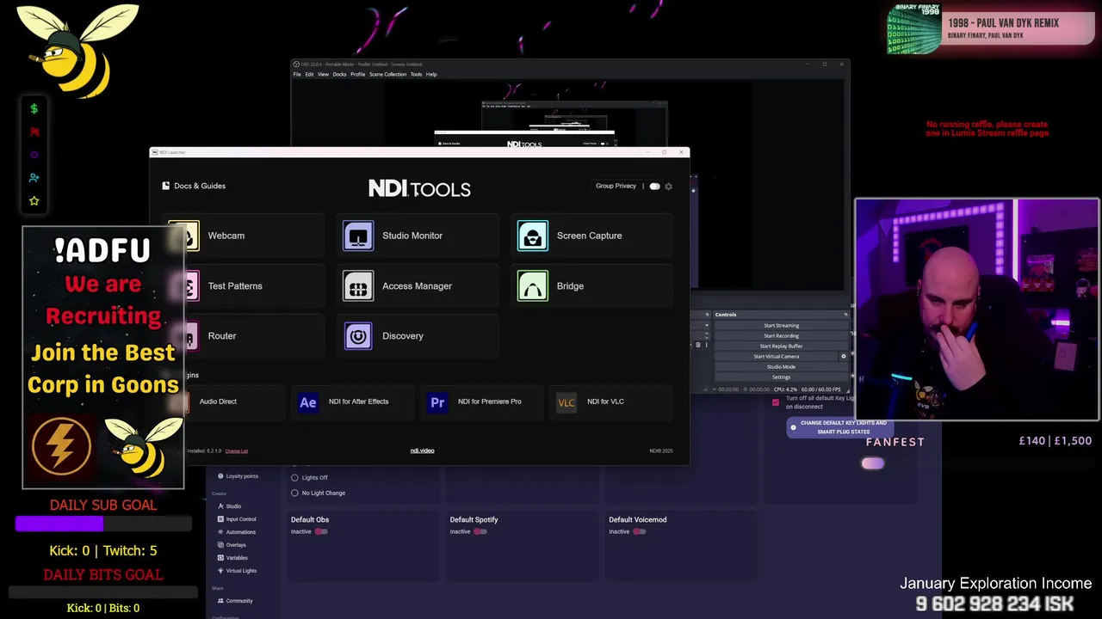
Task: Open the Studio Monitor icon in NDI Tools
Action: pyautogui.click(x=358, y=236)
